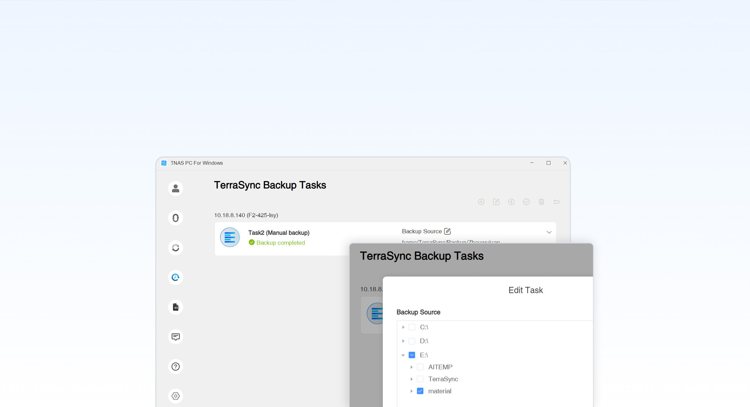Select the Task2 (Manual backup) entry
This screenshot has width=750, height=407.
[278, 233]
